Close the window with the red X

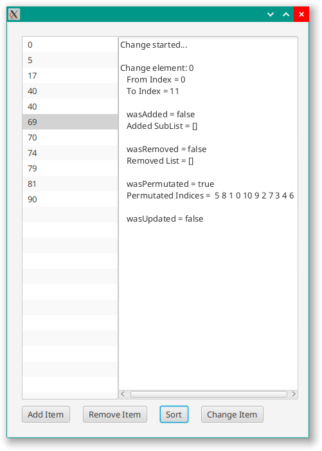tap(301, 14)
